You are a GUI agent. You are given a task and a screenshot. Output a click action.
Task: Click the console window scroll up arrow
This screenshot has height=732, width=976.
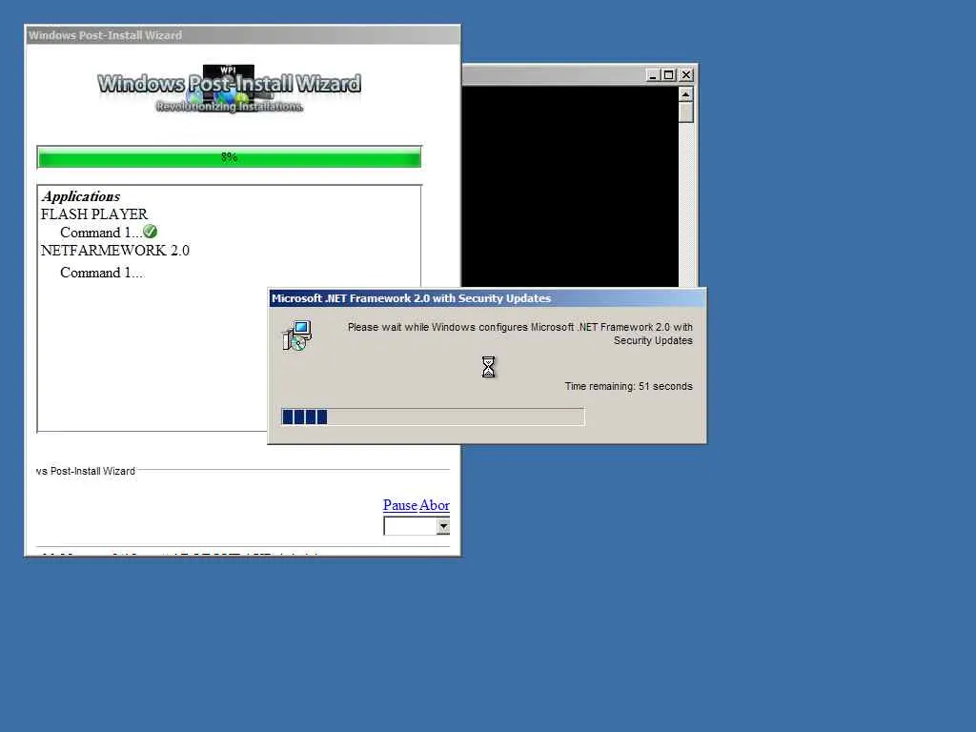(686, 94)
